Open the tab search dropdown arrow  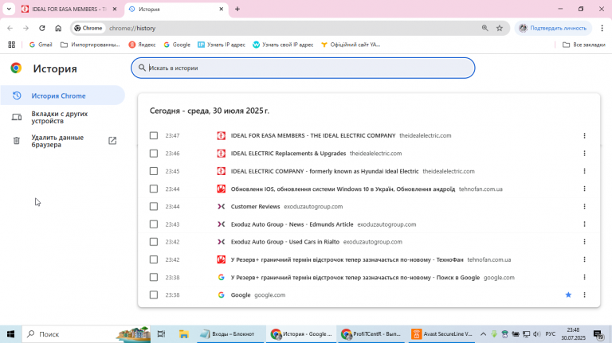(x=9, y=9)
